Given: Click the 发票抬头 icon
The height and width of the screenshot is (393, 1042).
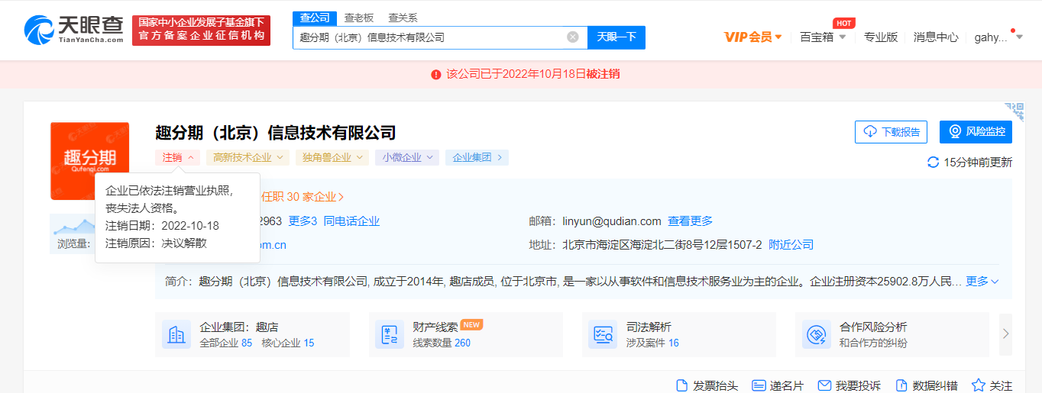Looking at the screenshot, I should click(682, 385).
